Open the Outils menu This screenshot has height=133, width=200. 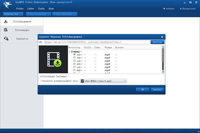(x=41, y=9)
